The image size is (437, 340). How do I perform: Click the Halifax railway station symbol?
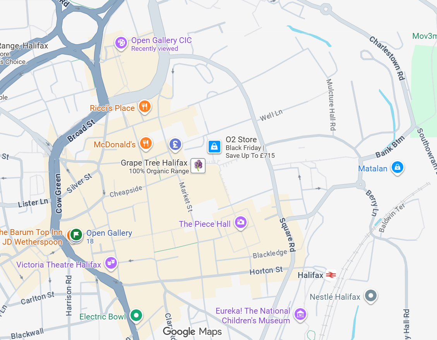(331, 275)
